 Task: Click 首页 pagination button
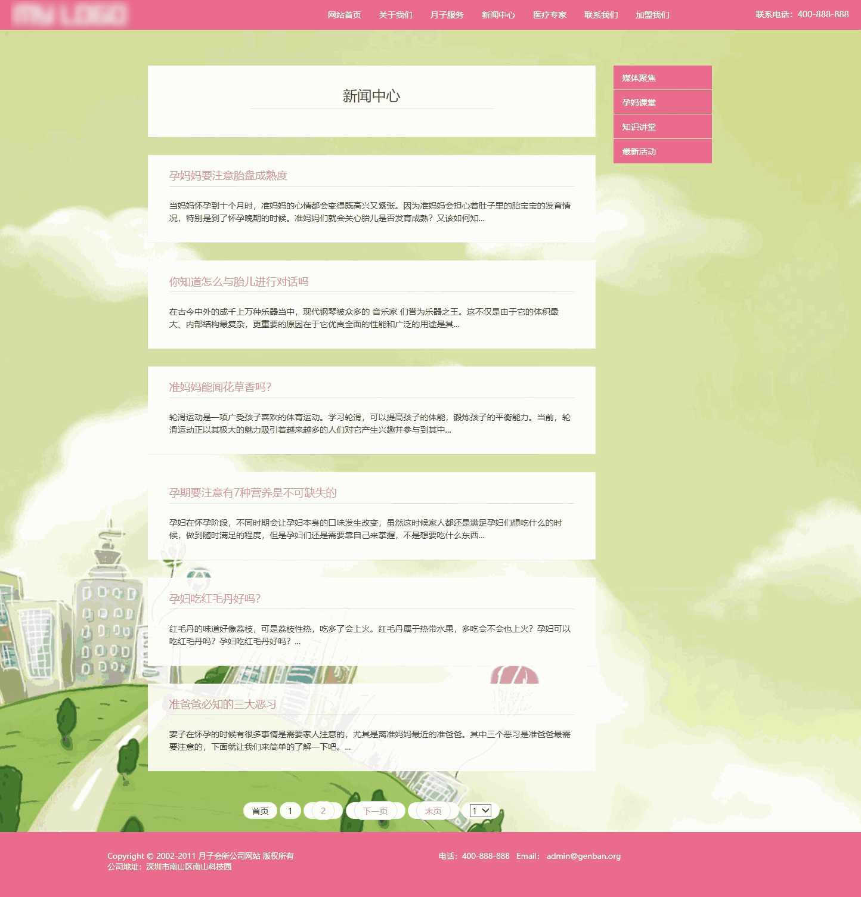pos(260,811)
